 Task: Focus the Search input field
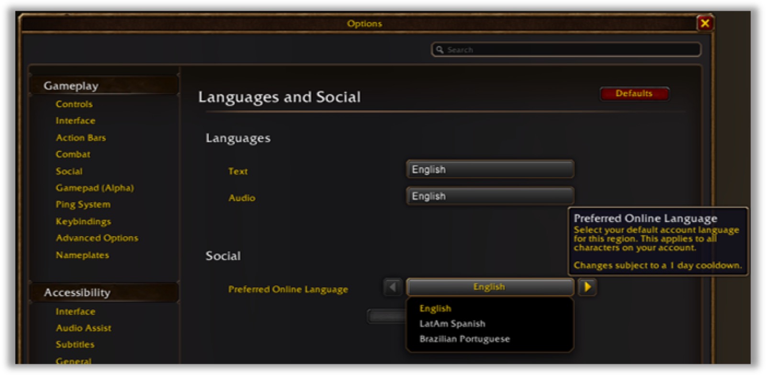566,49
